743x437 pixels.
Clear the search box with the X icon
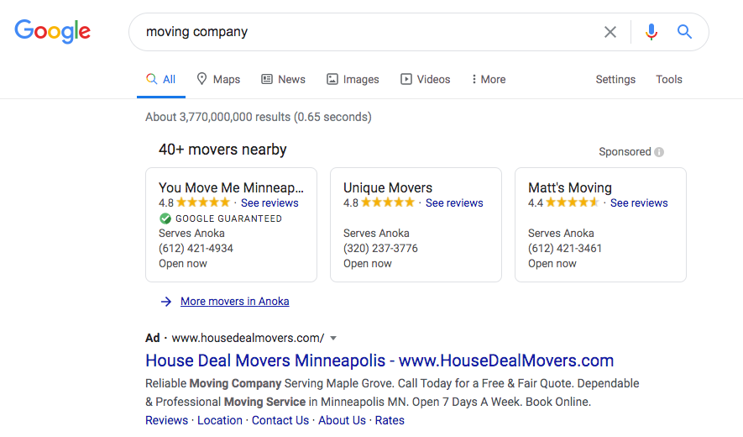click(x=610, y=32)
